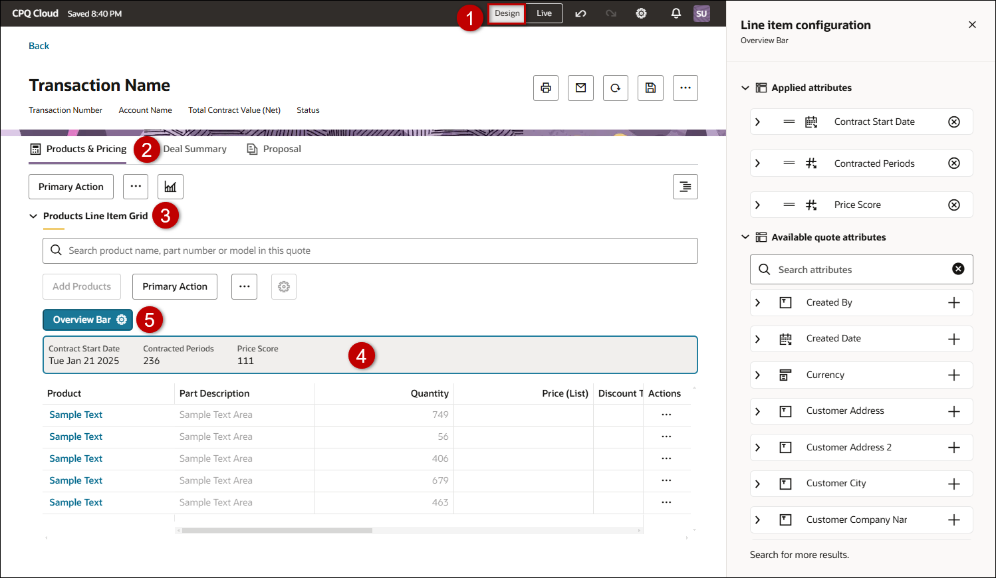Select the Deal Summary tab
The image size is (996, 578).
point(195,149)
